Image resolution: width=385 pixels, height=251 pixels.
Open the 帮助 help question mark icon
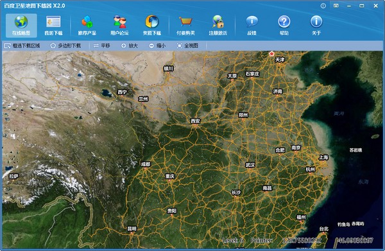(x=284, y=26)
